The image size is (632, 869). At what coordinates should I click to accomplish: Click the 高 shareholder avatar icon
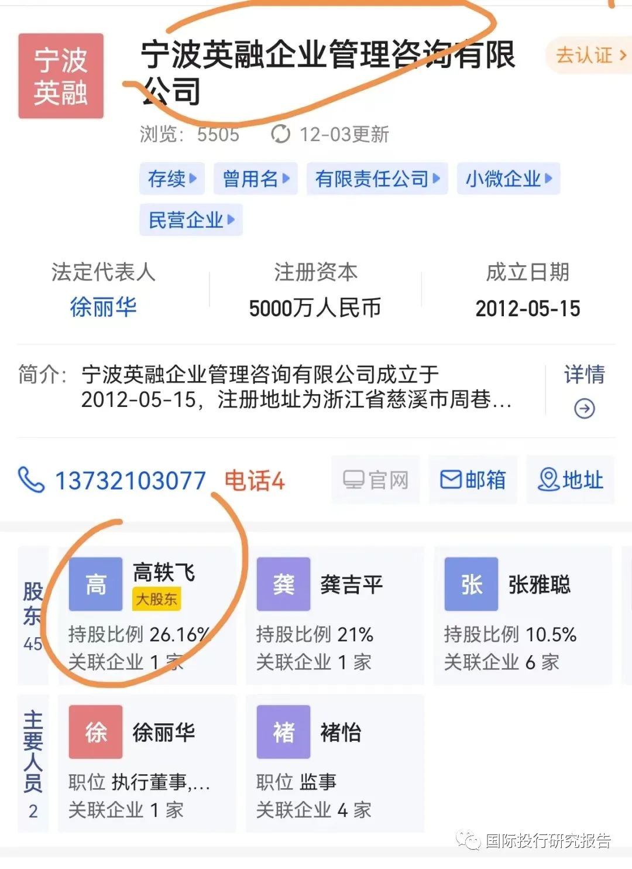tap(95, 584)
